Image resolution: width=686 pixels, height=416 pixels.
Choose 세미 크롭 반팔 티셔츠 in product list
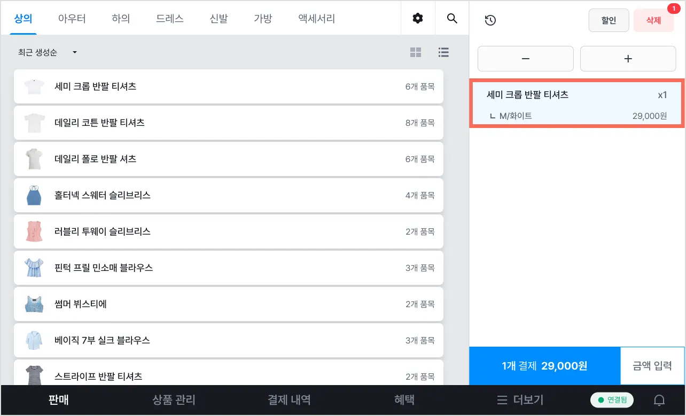229,86
